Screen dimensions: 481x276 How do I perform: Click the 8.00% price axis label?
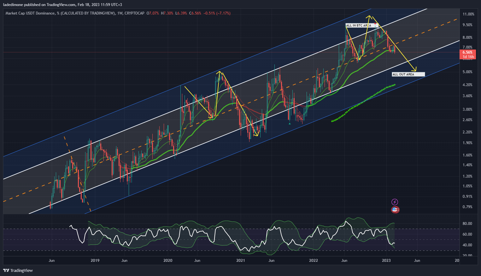click(467, 38)
